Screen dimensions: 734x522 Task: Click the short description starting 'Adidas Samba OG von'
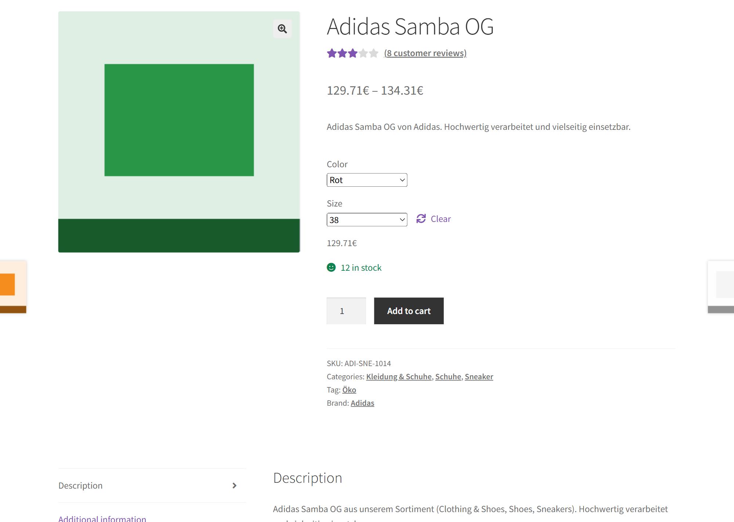tap(479, 127)
